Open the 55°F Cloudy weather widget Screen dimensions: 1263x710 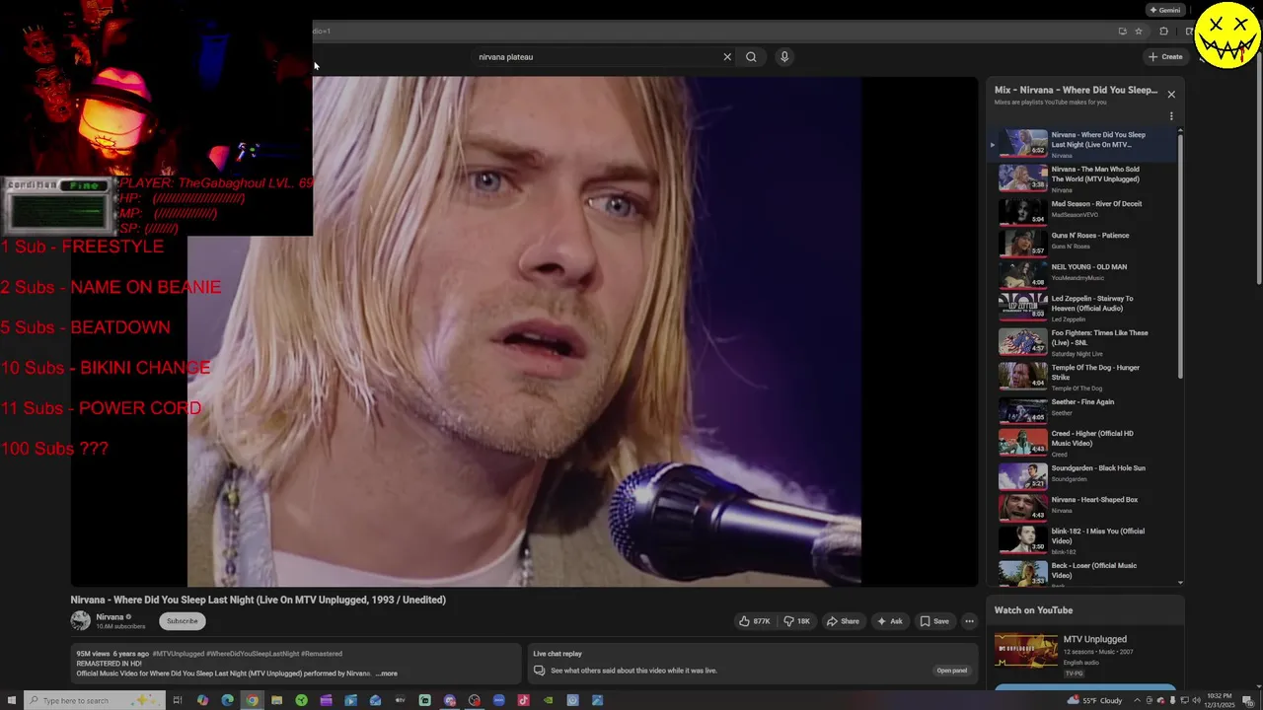pos(1094,700)
